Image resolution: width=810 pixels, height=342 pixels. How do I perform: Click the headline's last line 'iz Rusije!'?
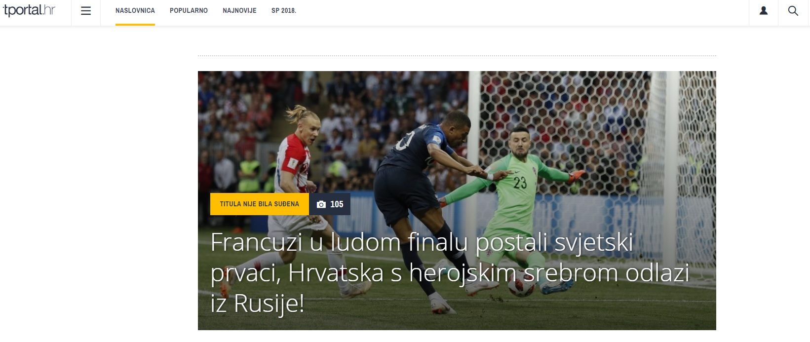click(x=257, y=303)
